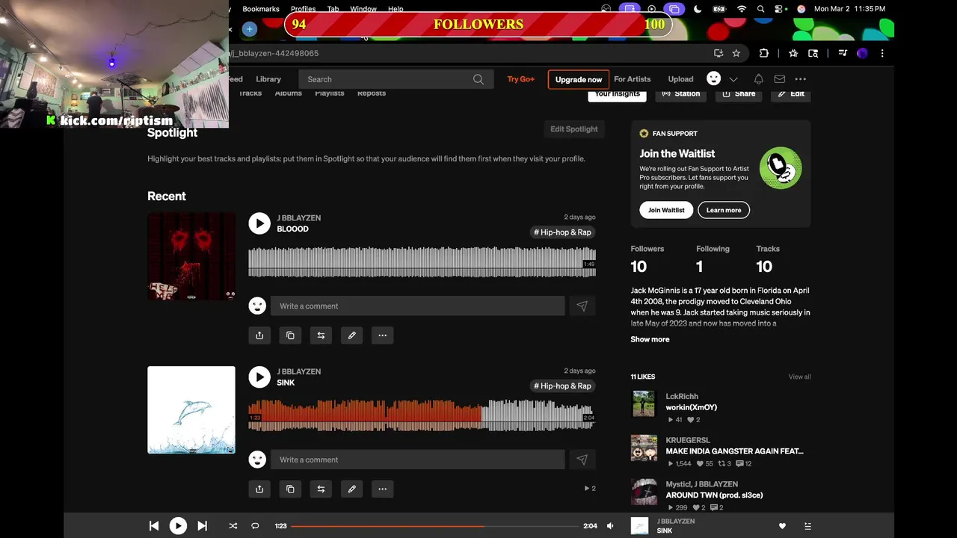Image resolution: width=957 pixels, height=538 pixels.
Task: Open liked track workin(XmOY)
Action: (691, 407)
